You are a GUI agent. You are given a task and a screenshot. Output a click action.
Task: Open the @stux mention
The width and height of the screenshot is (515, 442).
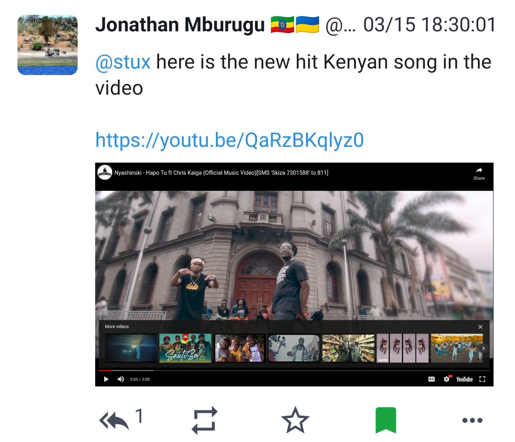click(123, 62)
